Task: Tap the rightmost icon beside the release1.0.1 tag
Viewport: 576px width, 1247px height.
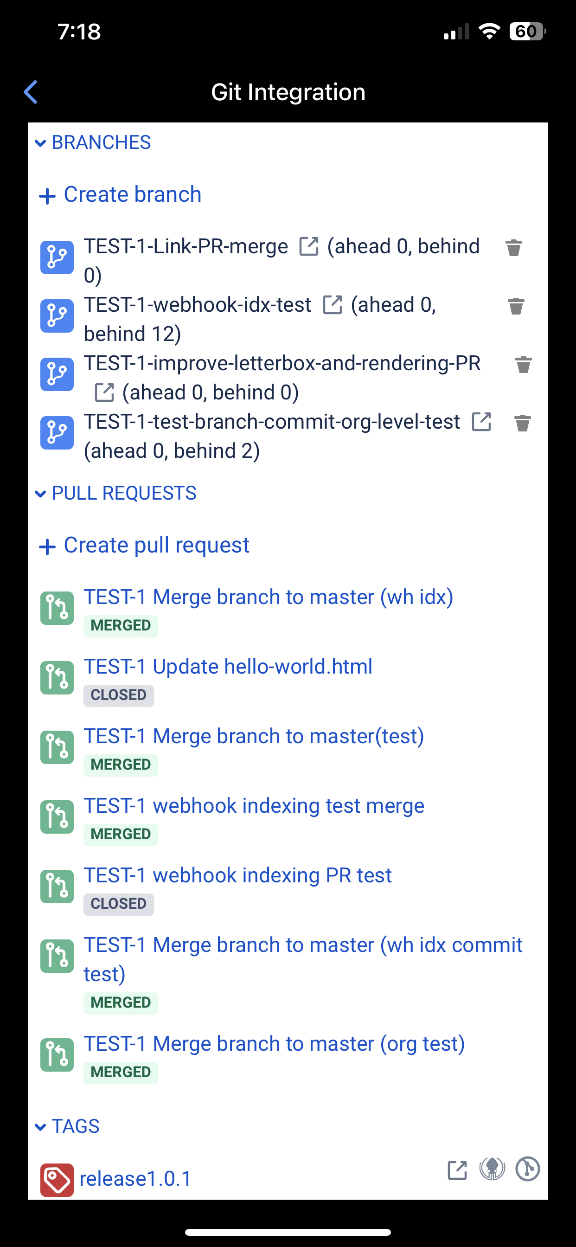Action: click(528, 1170)
